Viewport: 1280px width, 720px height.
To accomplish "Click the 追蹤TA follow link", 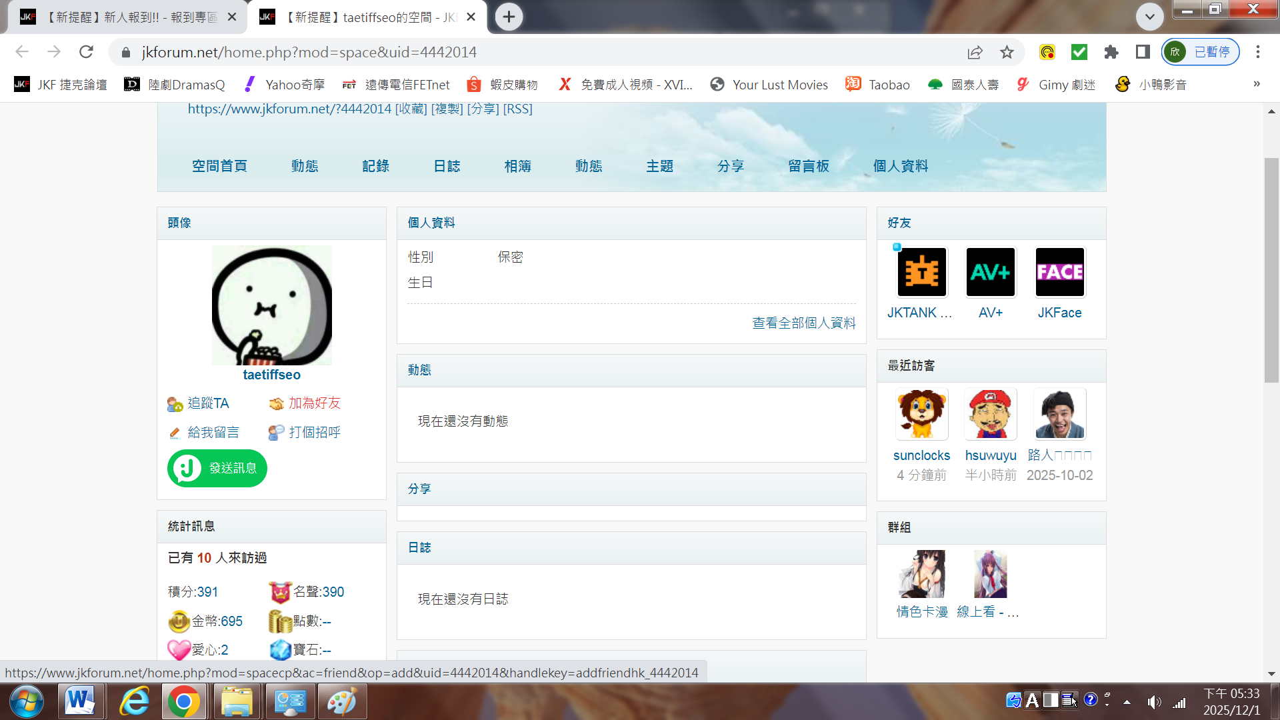I will point(207,403).
